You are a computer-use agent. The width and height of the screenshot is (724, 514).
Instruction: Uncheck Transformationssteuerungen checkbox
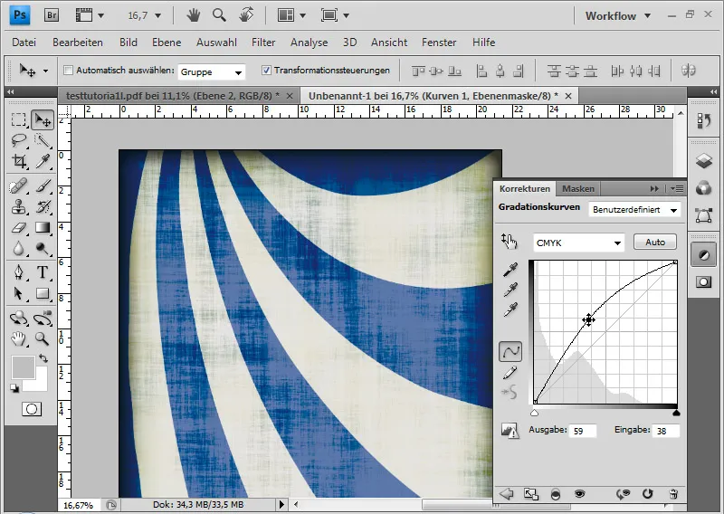tap(266, 71)
